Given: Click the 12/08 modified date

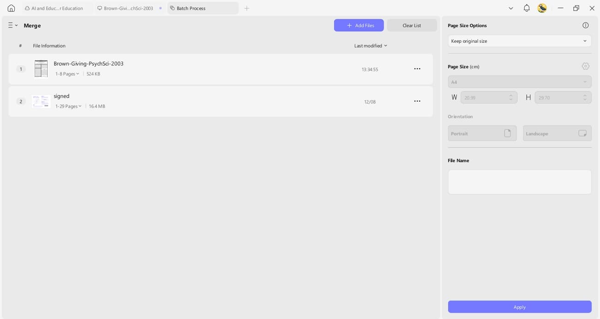Looking at the screenshot, I should click(x=370, y=102).
